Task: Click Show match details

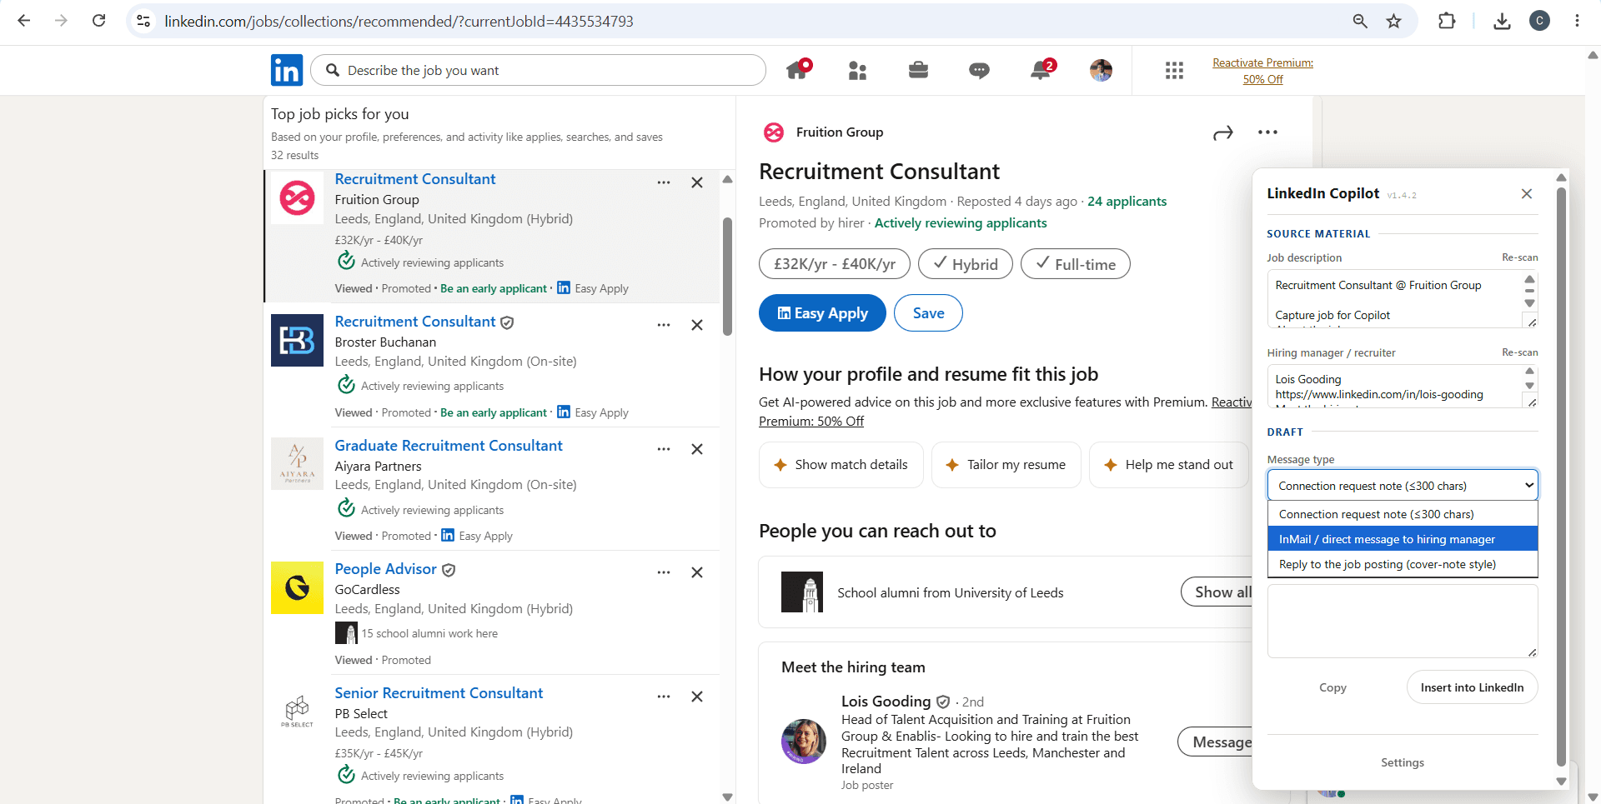Action: coord(841,465)
